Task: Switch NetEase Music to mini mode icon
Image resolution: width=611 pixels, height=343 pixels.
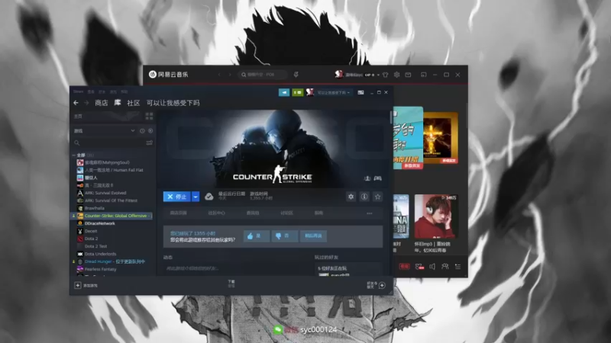Action: coord(424,75)
